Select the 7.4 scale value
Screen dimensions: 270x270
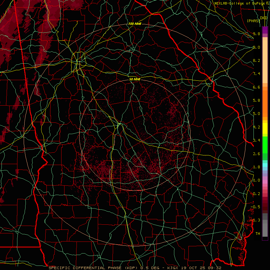point(256,74)
